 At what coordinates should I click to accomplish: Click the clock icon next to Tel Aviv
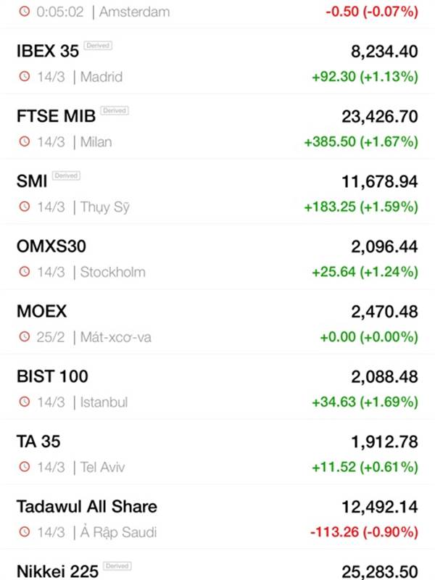(x=25, y=468)
